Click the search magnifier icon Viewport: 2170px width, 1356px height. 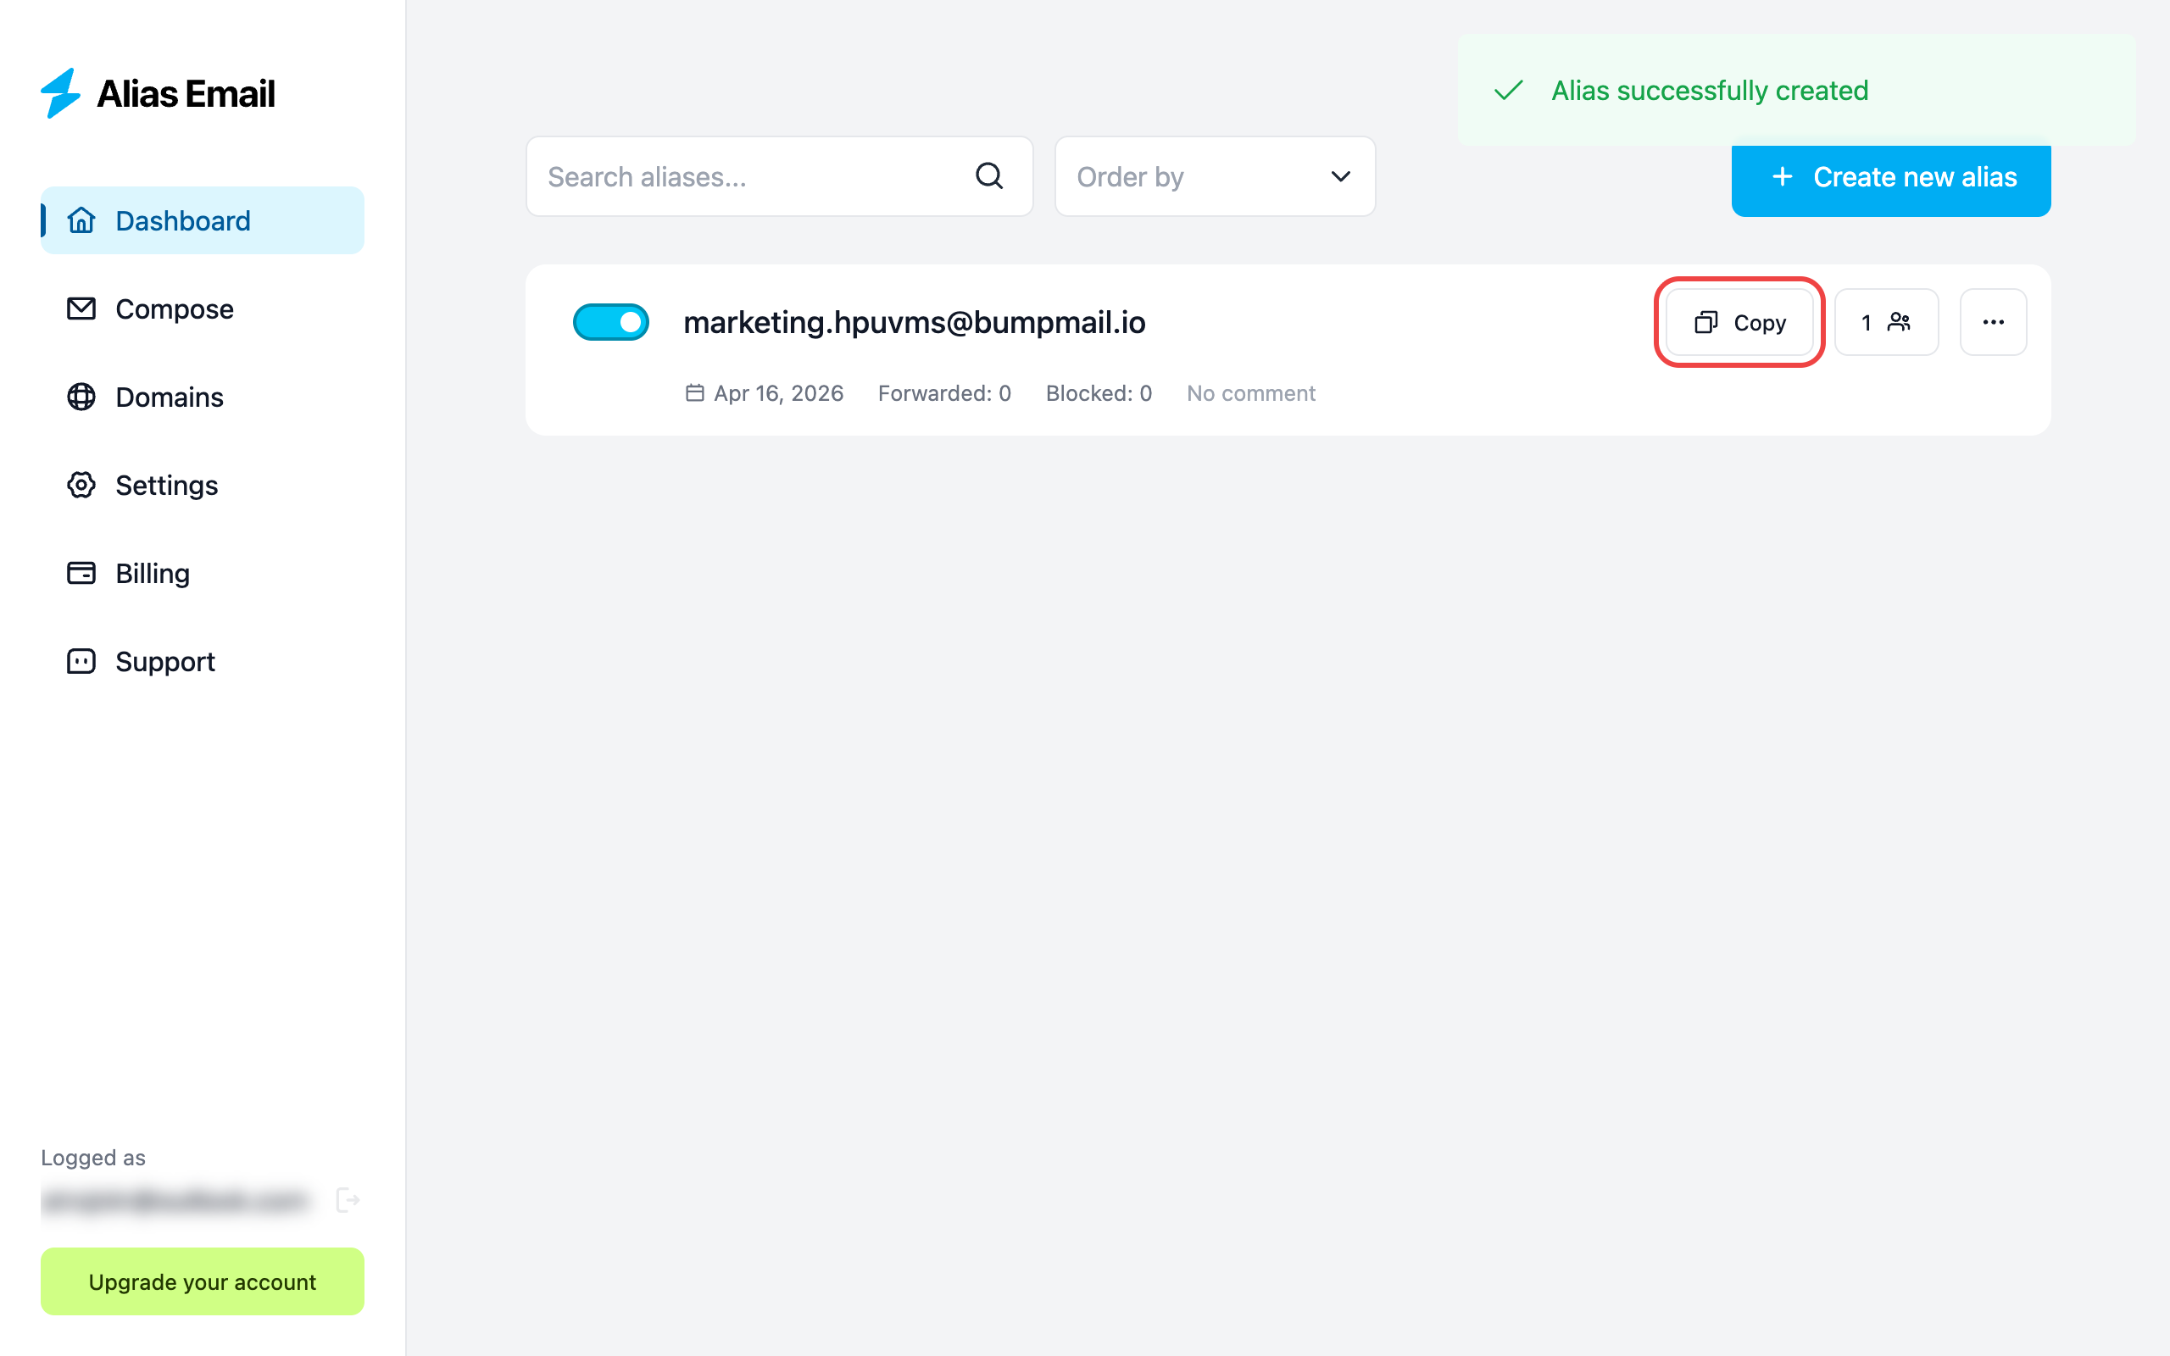coord(989,175)
